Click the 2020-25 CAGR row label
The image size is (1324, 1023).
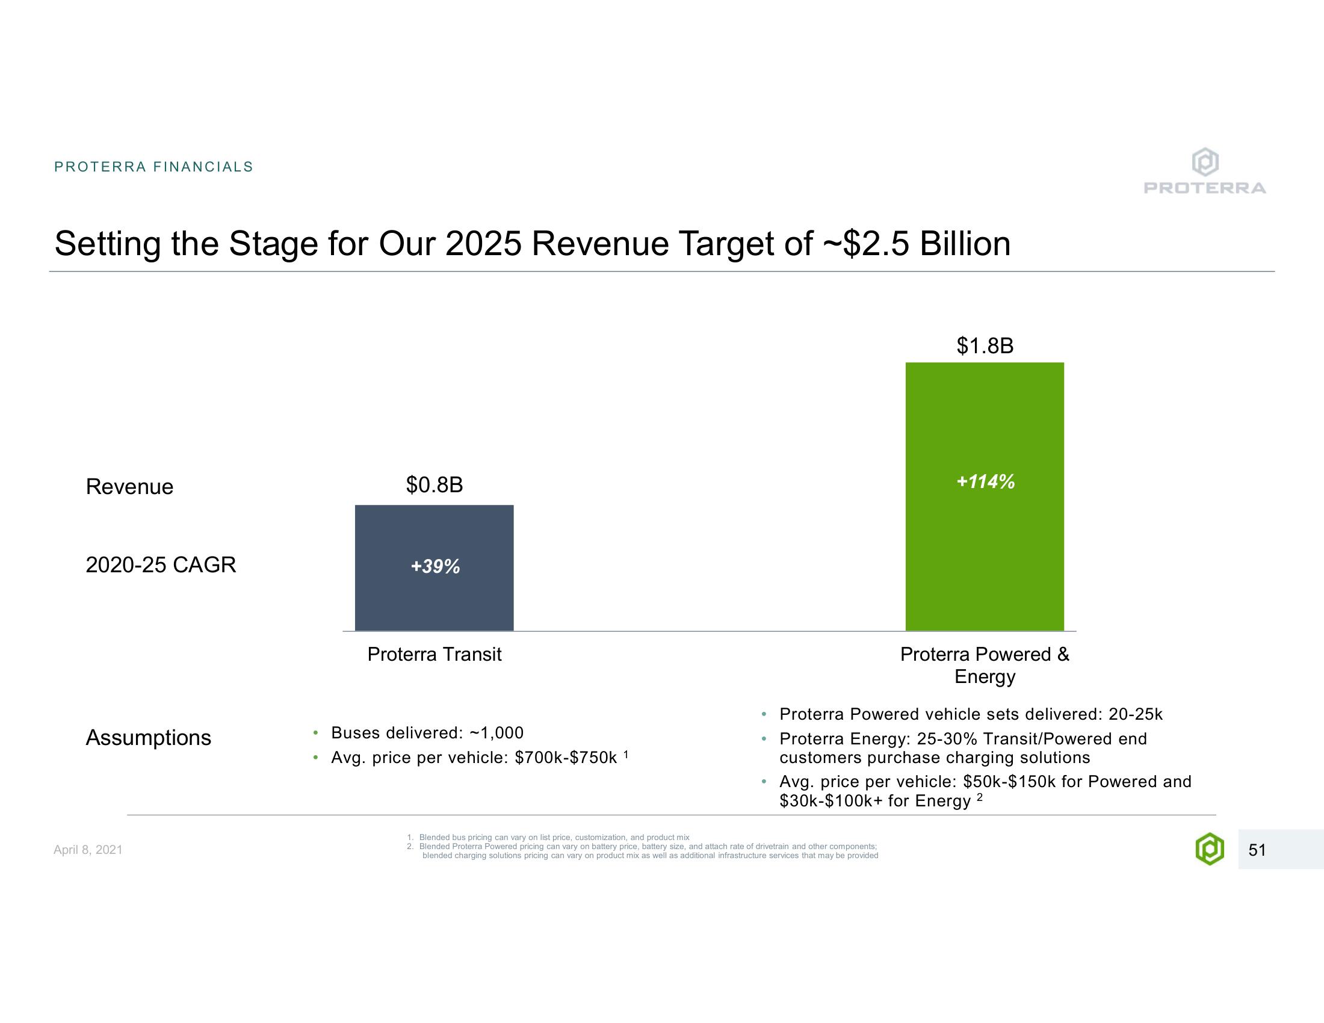point(161,565)
